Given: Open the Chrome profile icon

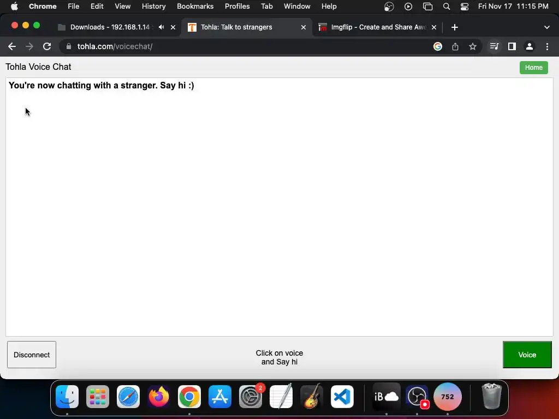Looking at the screenshot, I should coord(530,46).
